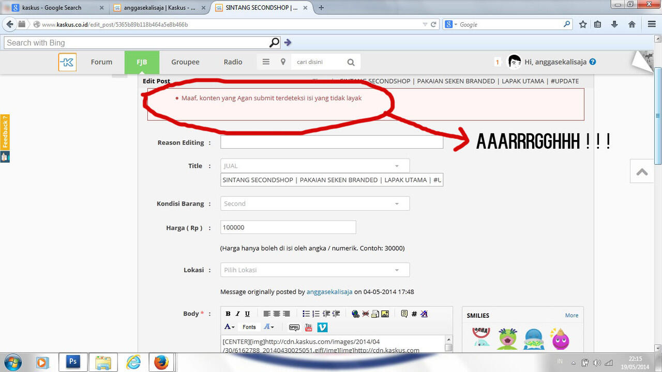662x372 pixels.
Task: Insert a Vimeo video tag
Action: [x=322, y=327]
